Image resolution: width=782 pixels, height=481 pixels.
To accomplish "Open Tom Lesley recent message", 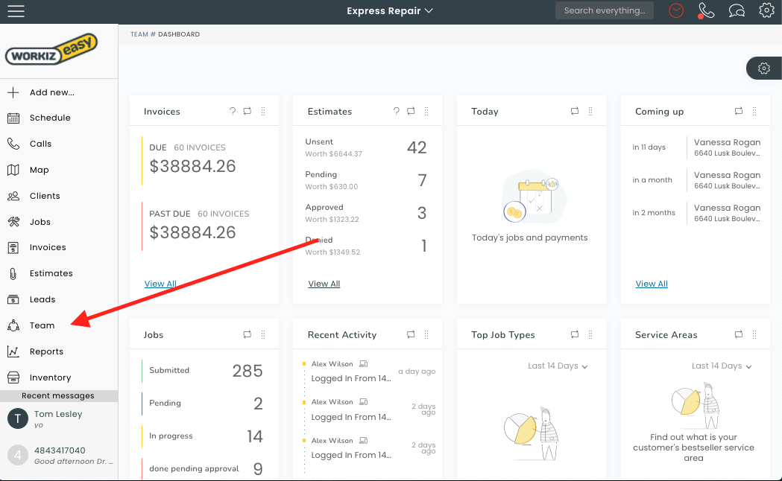I will coord(58,418).
